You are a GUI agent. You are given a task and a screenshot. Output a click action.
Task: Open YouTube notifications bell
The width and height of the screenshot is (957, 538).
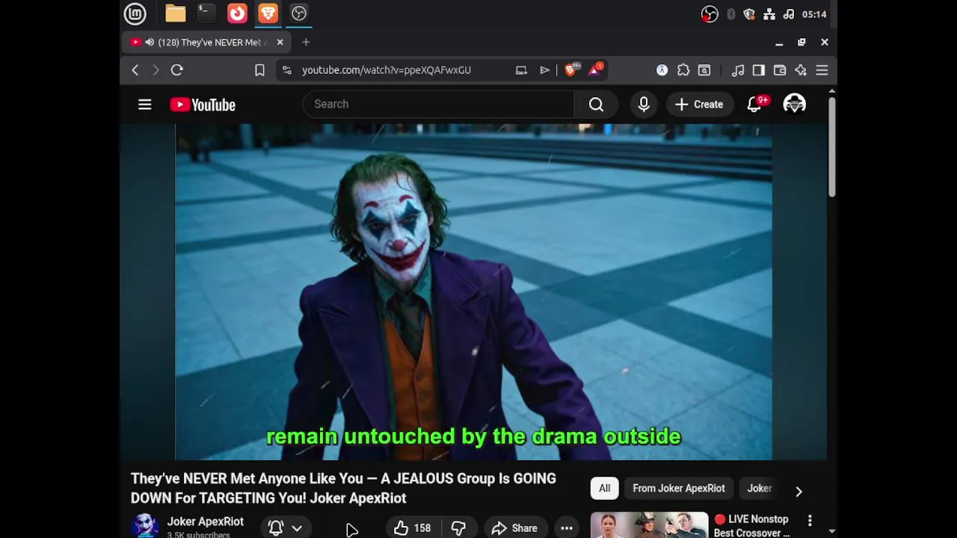pos(754,105)
